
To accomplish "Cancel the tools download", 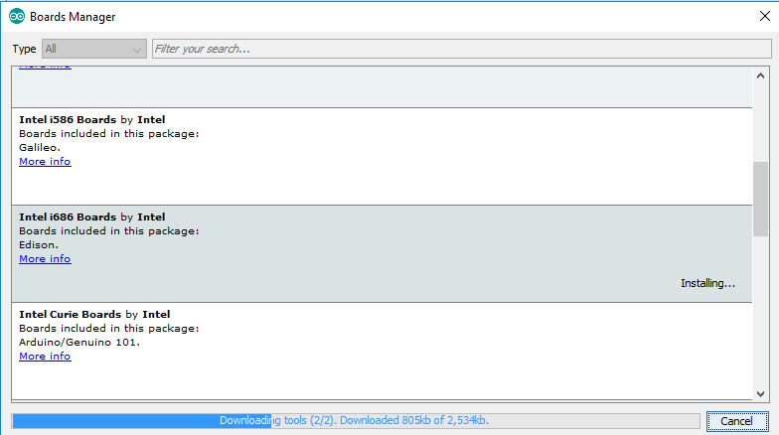I will [737, 421].
